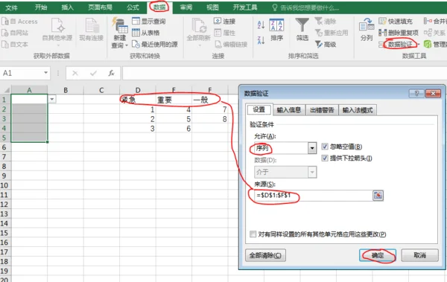This screenshot has width=447, height=282.
Task: Sort descending Z to A
Action: pos(261,40)
